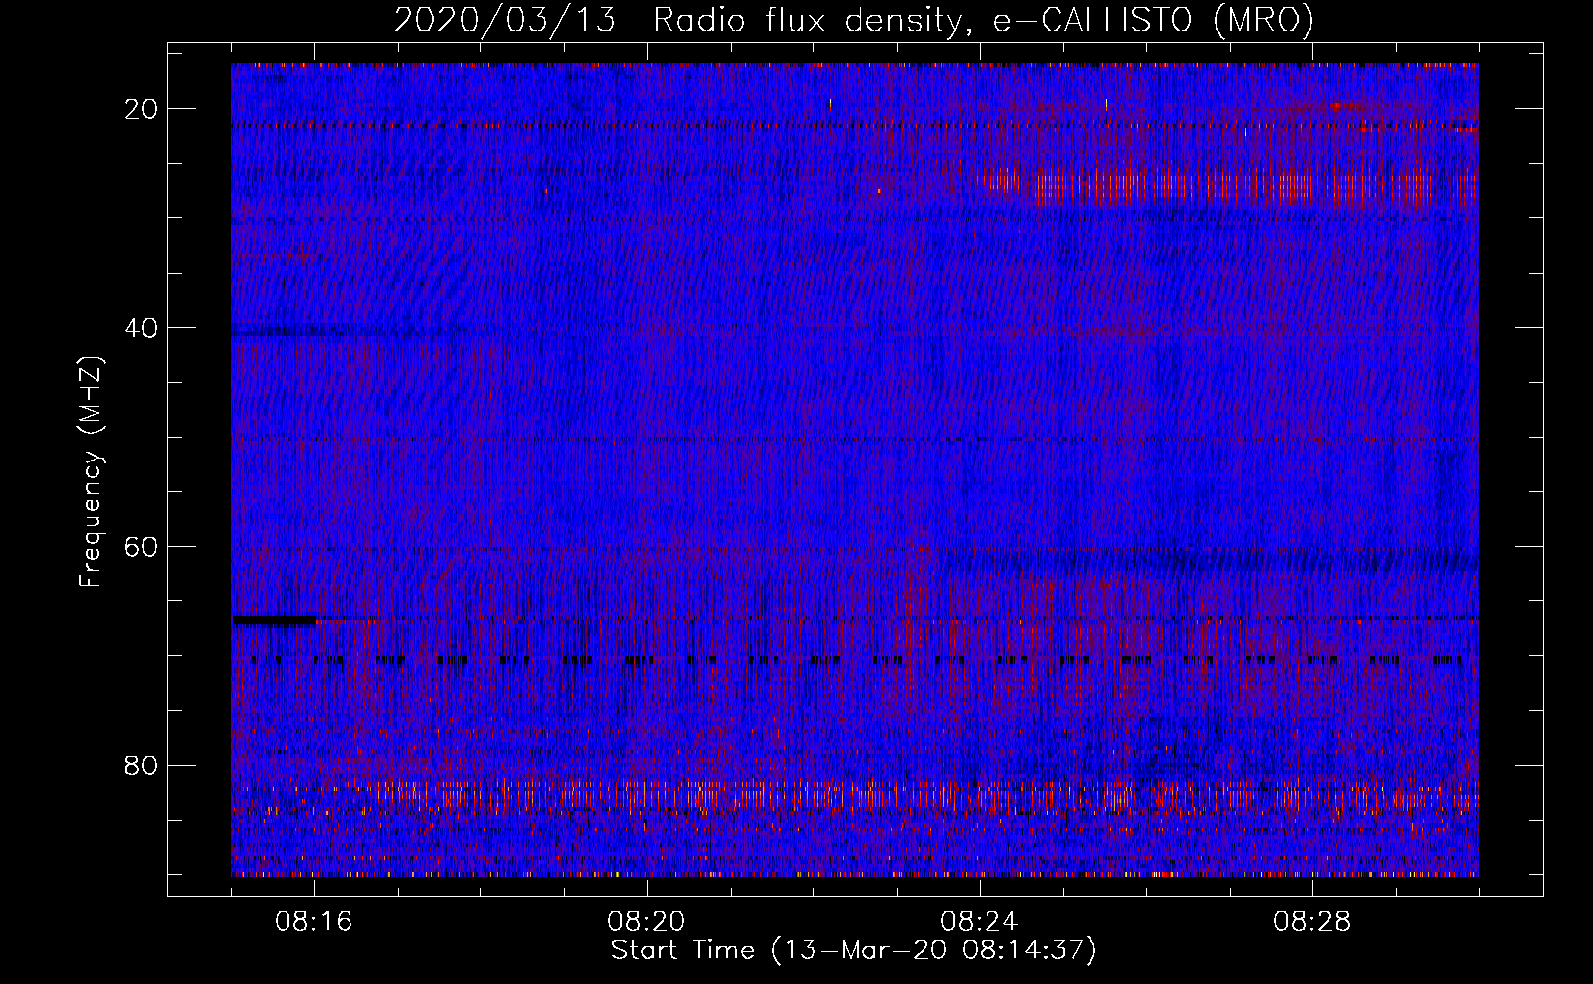
Task: Click the 08:24 time tick label
Action: (x=980, y=922)
